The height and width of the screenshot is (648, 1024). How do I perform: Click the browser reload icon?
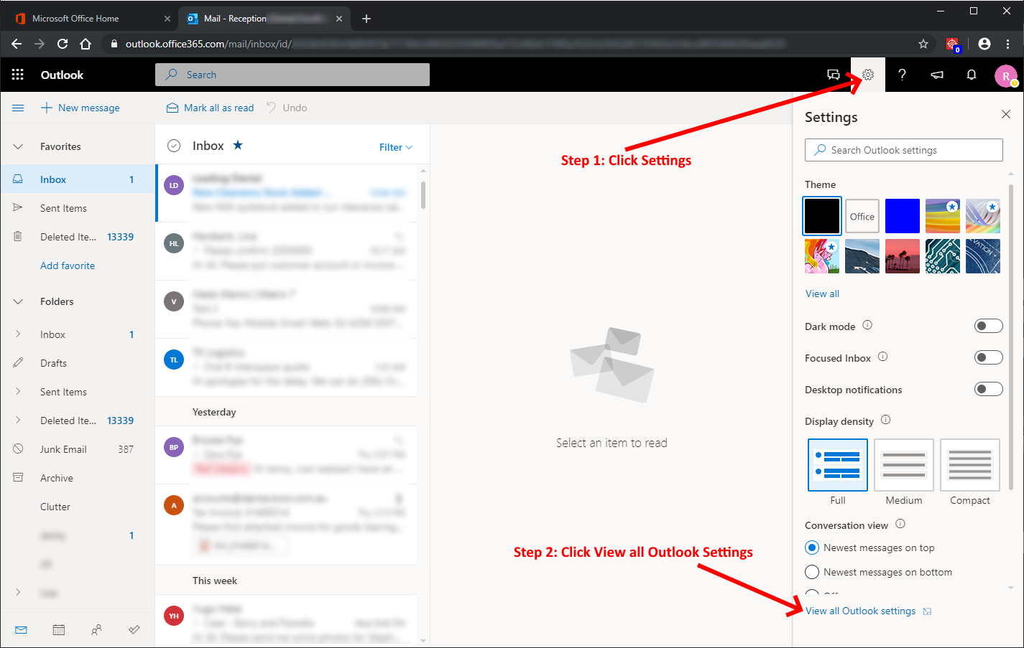click(63, 44)
